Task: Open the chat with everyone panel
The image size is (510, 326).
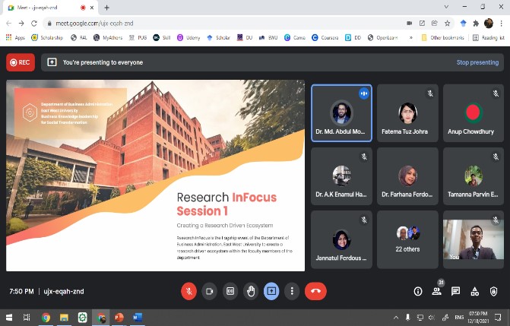Action: [455, 291]
